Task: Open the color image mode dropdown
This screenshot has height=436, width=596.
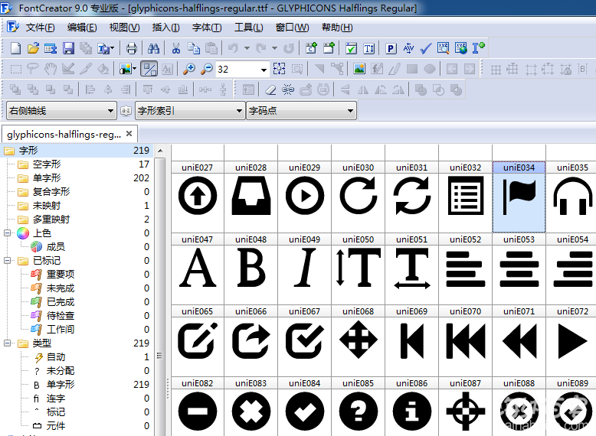Action: click(135, 69)
